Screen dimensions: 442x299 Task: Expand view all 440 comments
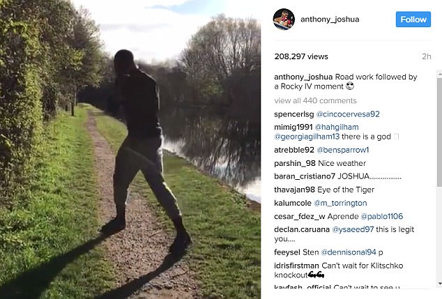click(x=315, y=100)
